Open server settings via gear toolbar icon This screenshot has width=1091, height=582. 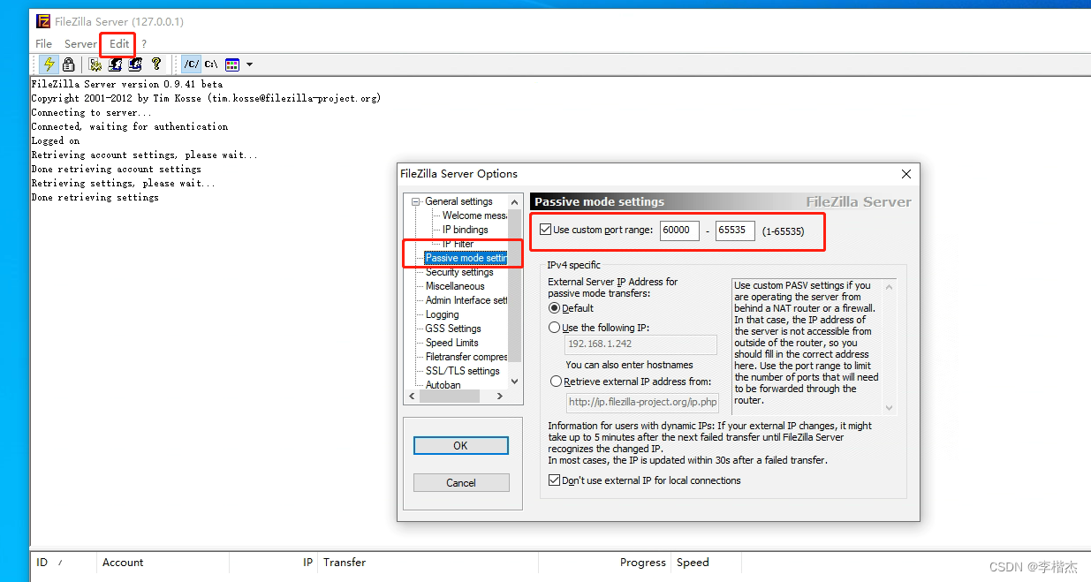(x=95, y=64)
